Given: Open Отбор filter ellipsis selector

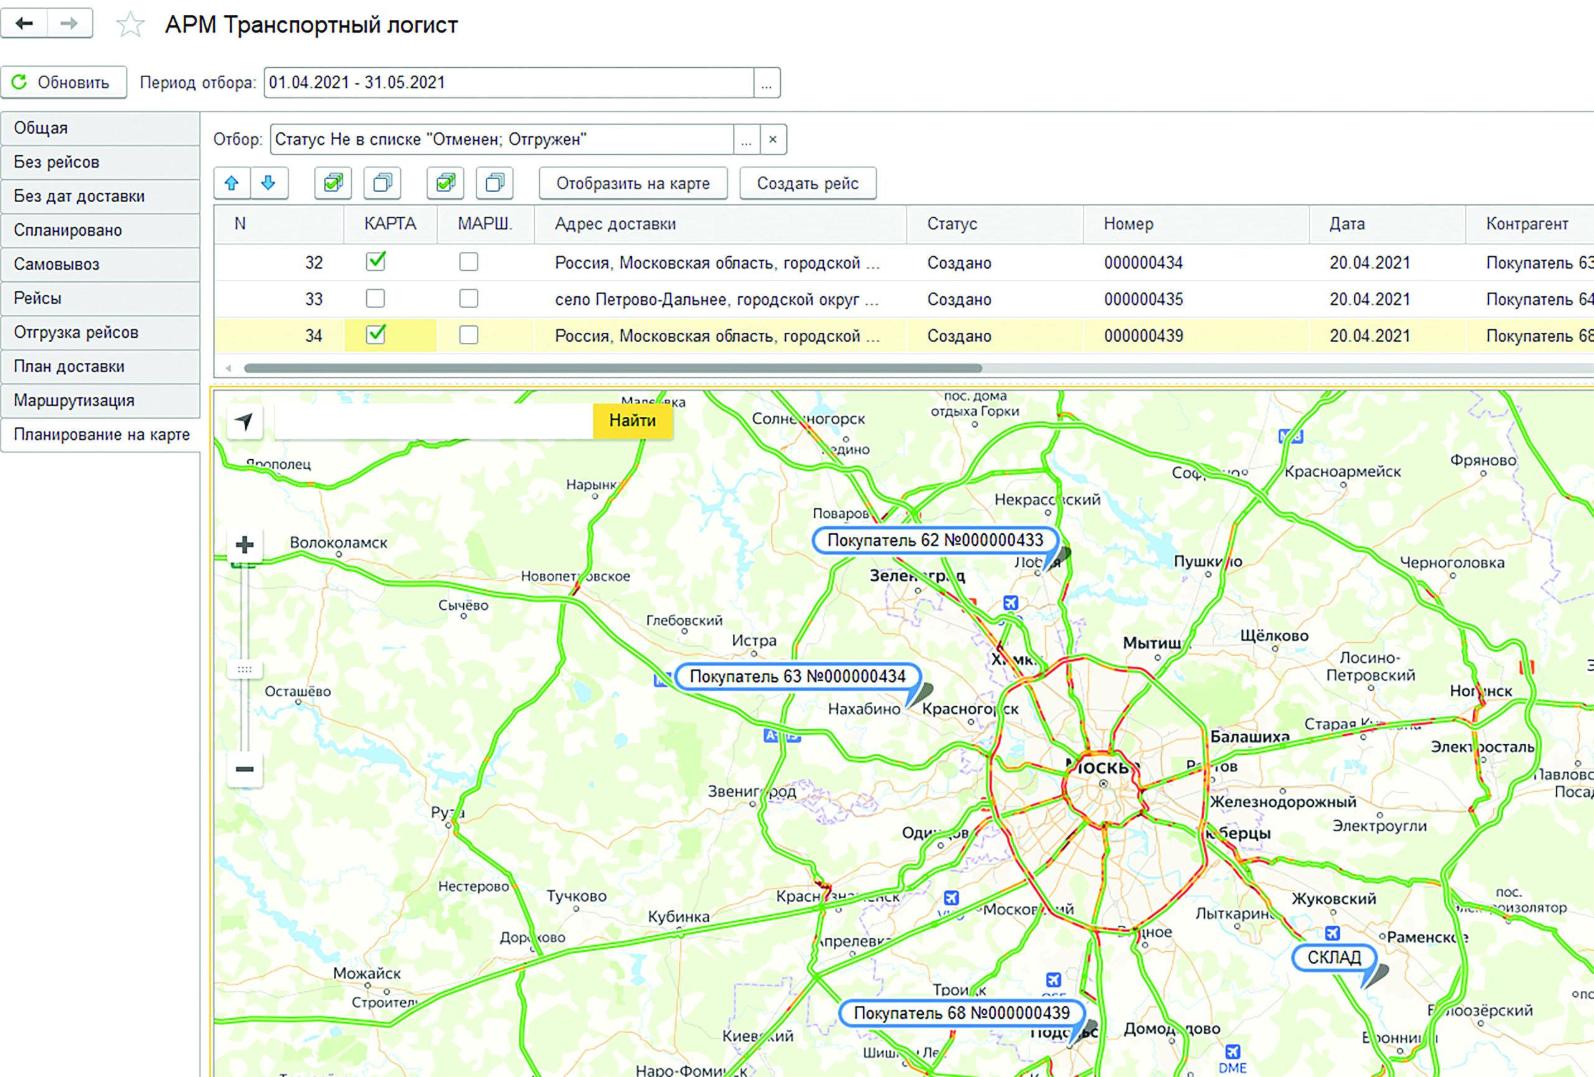Looking at the screenshot, I should coord(746,140).
